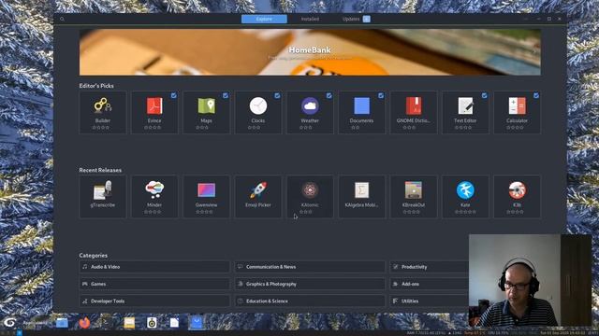Browse the Developer Tools category
This screenshot has height=336, width=599.
tap(154, 301)
